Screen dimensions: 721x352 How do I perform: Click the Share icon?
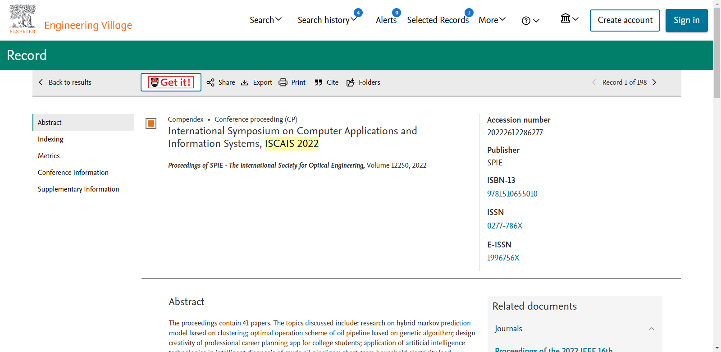[x=210, y=82]
